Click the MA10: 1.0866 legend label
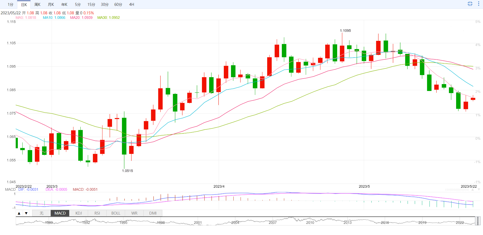 (54, 18)
